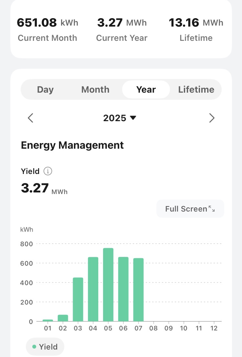Viewport: 242px width, 357px height.
Task: Select the May (05) yield bar
Action: [108, 285]
